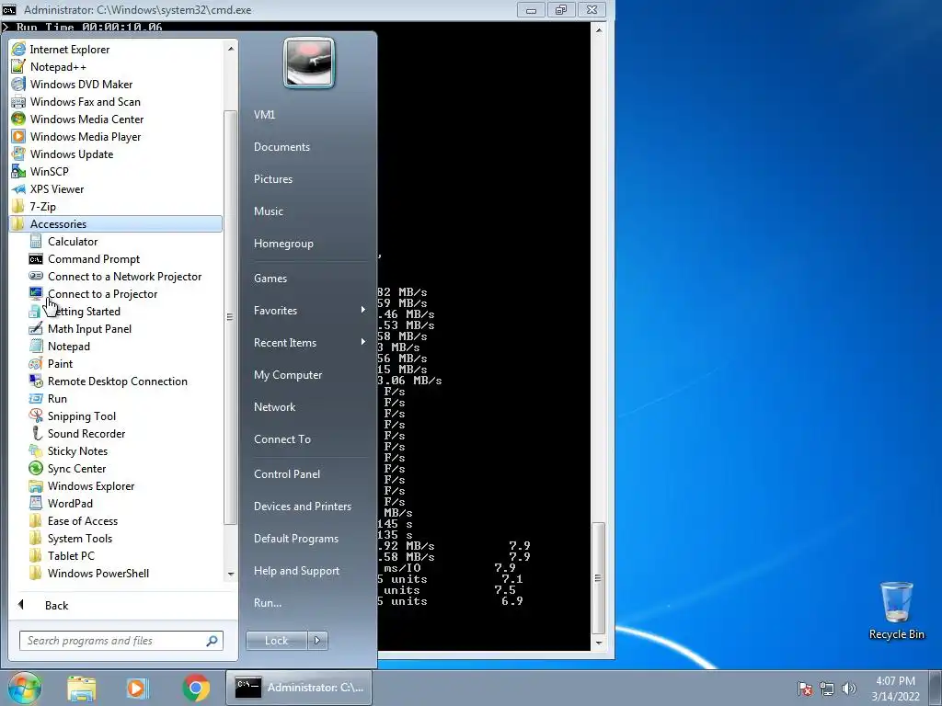Click programs list scroll-down arrow
The width and height of the screenshot is (942, 706).
point(231,575)
